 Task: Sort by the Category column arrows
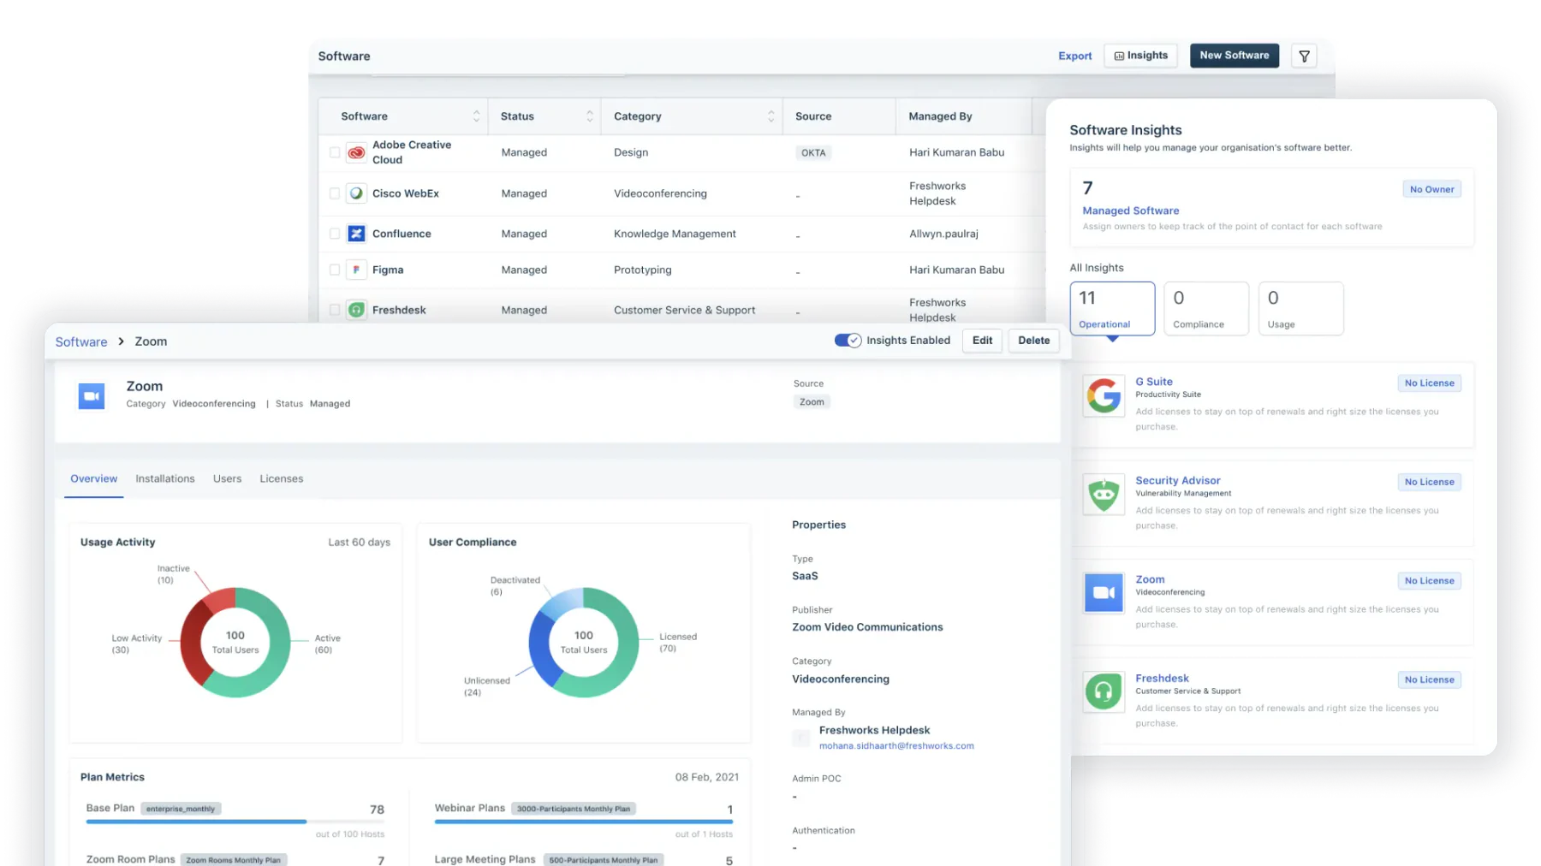pyautogui.click(x=770, y=116)
